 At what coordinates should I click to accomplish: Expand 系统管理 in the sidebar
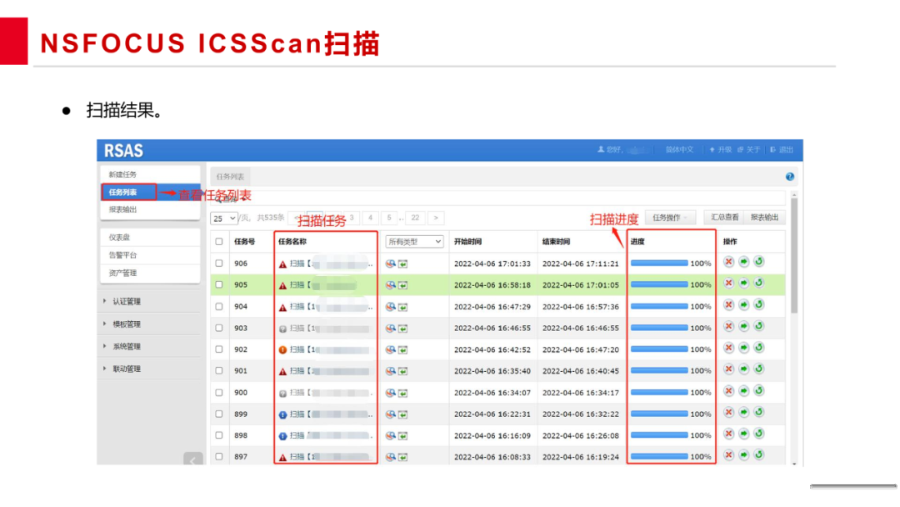pos(127,347)
